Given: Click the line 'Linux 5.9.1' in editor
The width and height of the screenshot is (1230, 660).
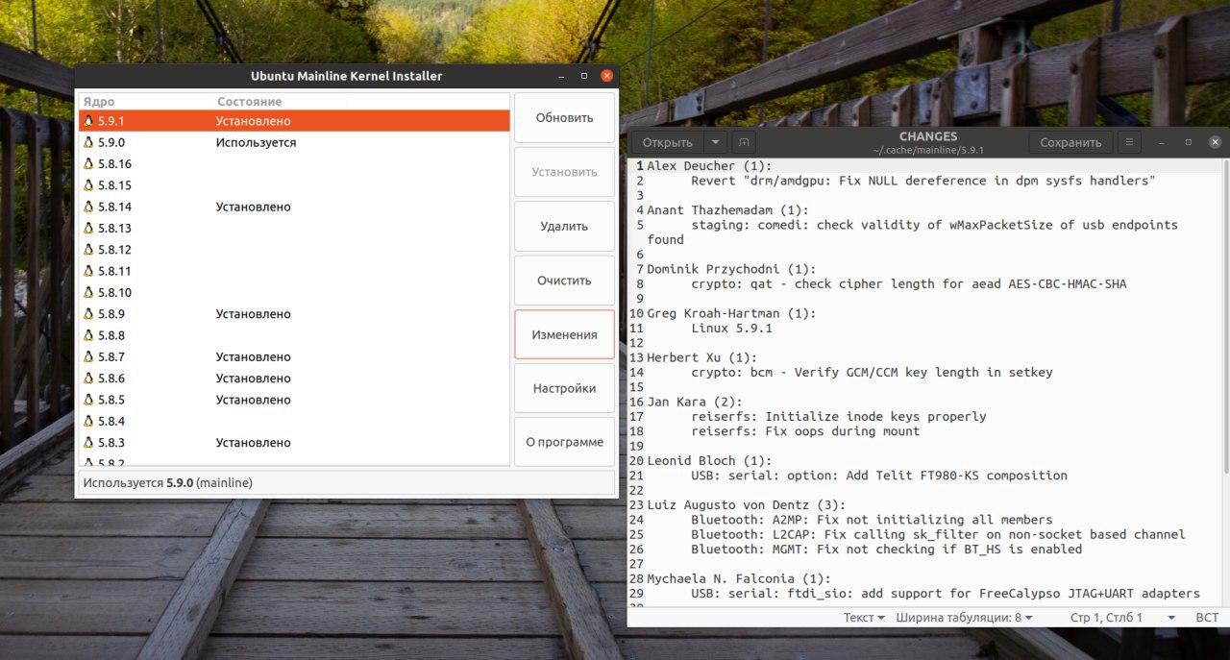Looking at the screenshot, I should point(731,329).
